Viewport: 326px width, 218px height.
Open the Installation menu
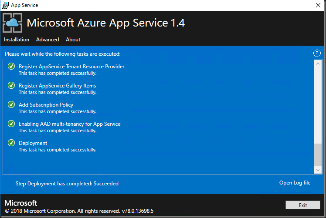click(x=17, y=40)
